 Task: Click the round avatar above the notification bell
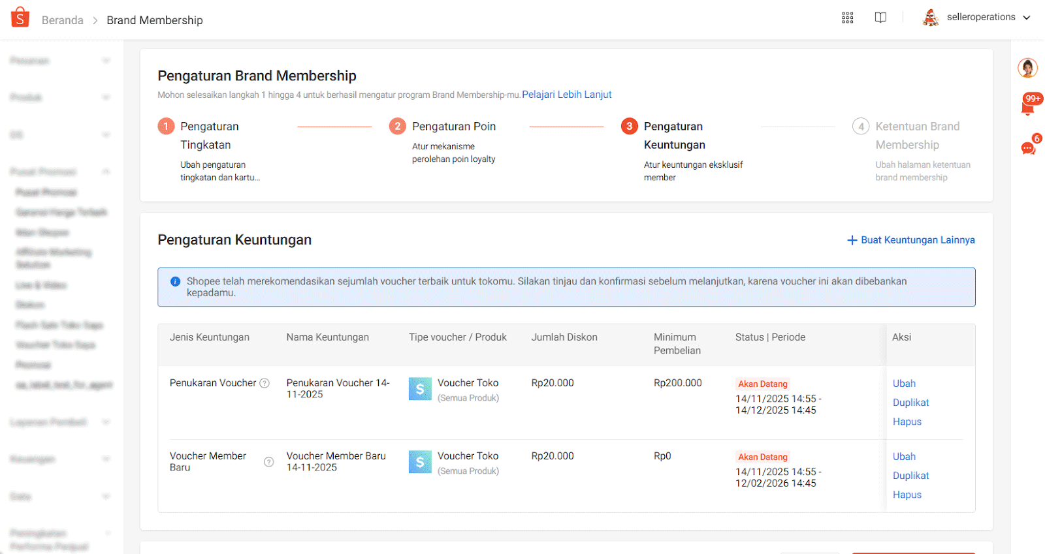[x=1028, y=68]
